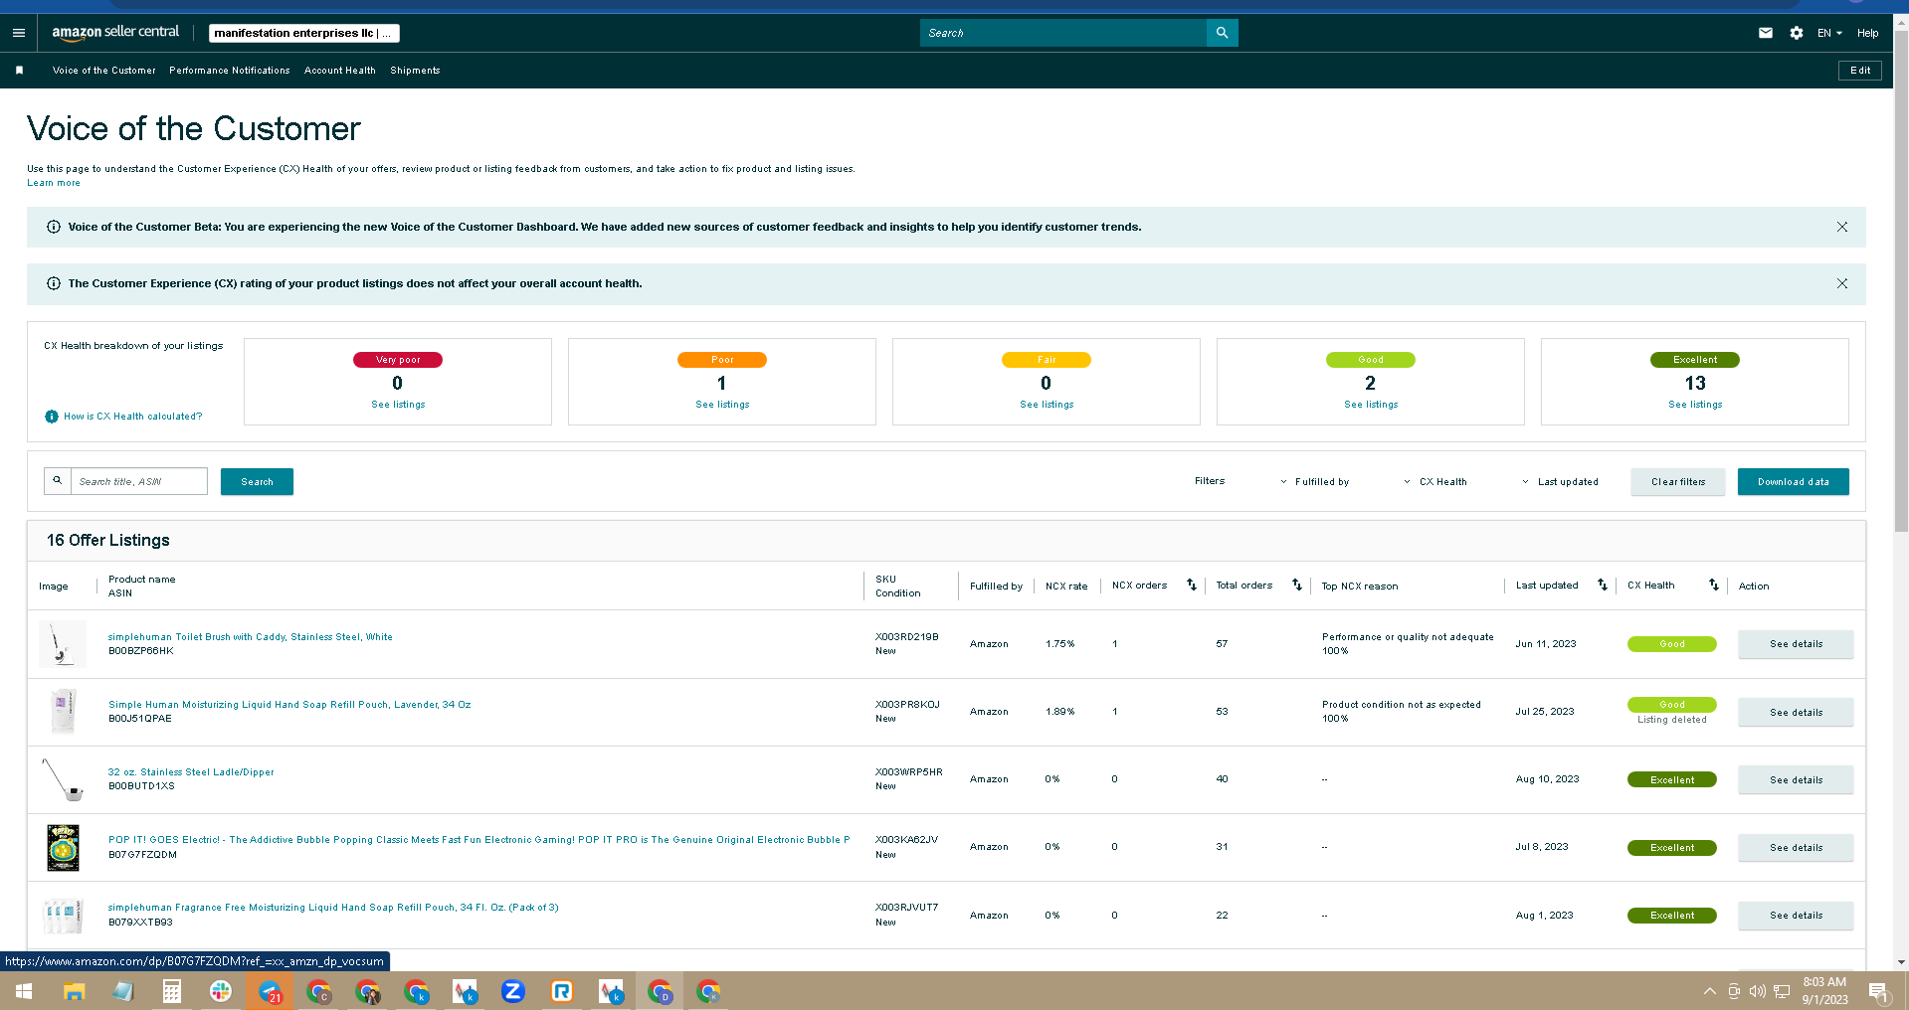
Task: Open the EN language dropdown
Action: [x=1829, y=33]
